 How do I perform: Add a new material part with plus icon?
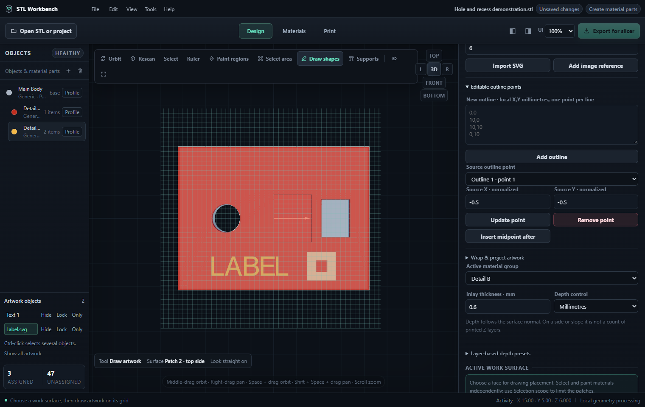[x=68, y=71]
